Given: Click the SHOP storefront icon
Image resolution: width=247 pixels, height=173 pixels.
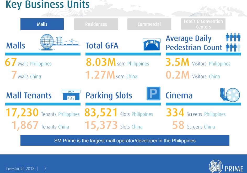Looking at the screenshot, I should pyautogui.click(x=71, y=95).
